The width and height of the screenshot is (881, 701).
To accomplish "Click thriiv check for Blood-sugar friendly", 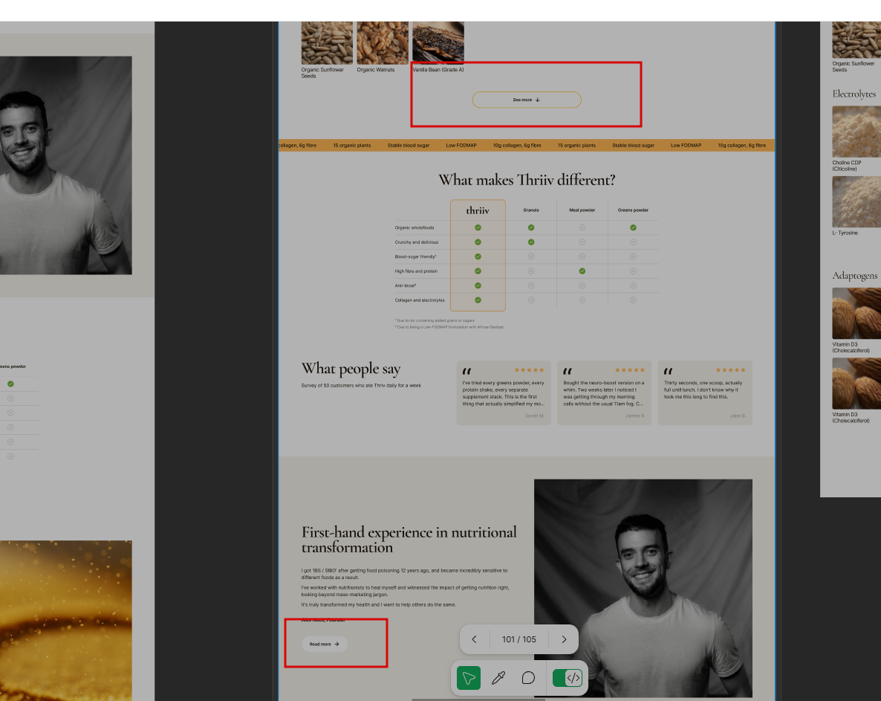I will tap(478, 256).
